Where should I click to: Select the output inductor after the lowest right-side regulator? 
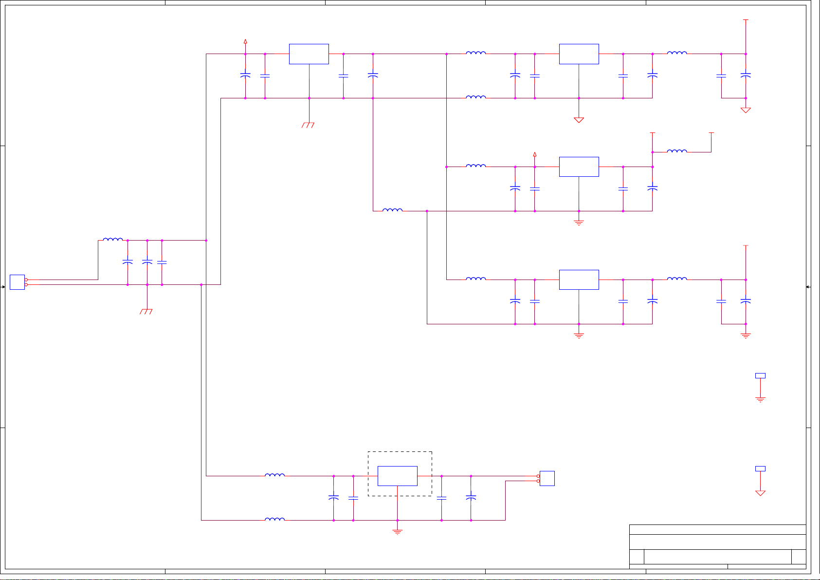tap(677, 278)
